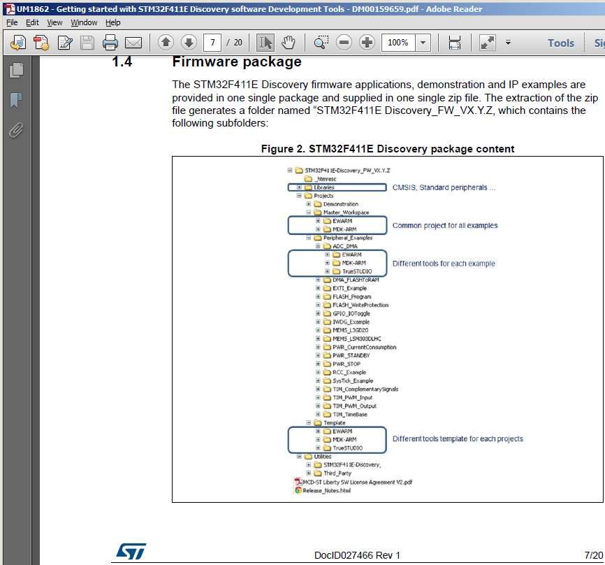Viewport: 605px width, 565px height.
Task: Go to previous page arrow
Action: click(x=166, y=43)
